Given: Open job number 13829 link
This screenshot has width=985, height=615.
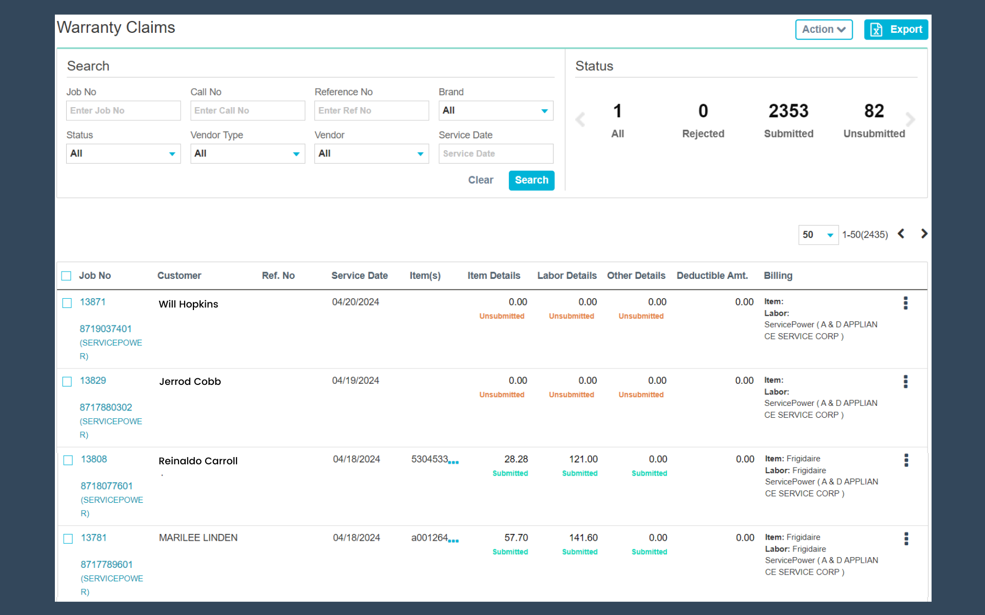Looking at the screenshot, I should coord(93,381).
